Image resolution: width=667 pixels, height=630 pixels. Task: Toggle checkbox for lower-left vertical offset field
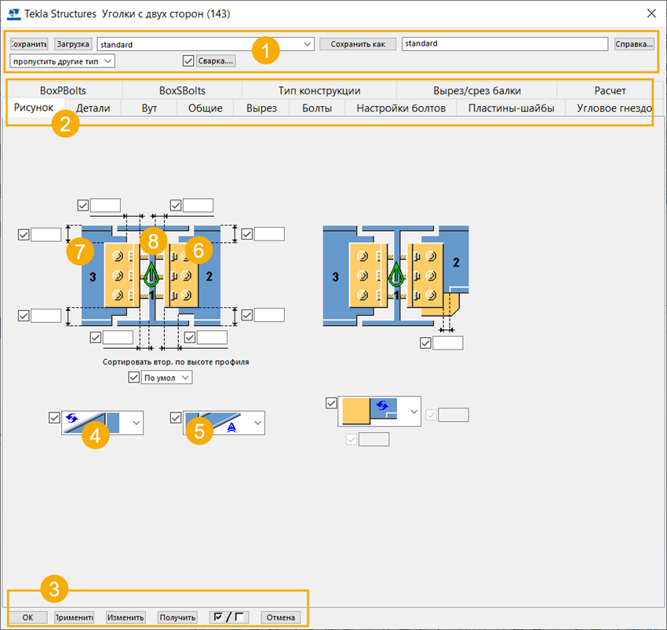[x=24, y=316]
